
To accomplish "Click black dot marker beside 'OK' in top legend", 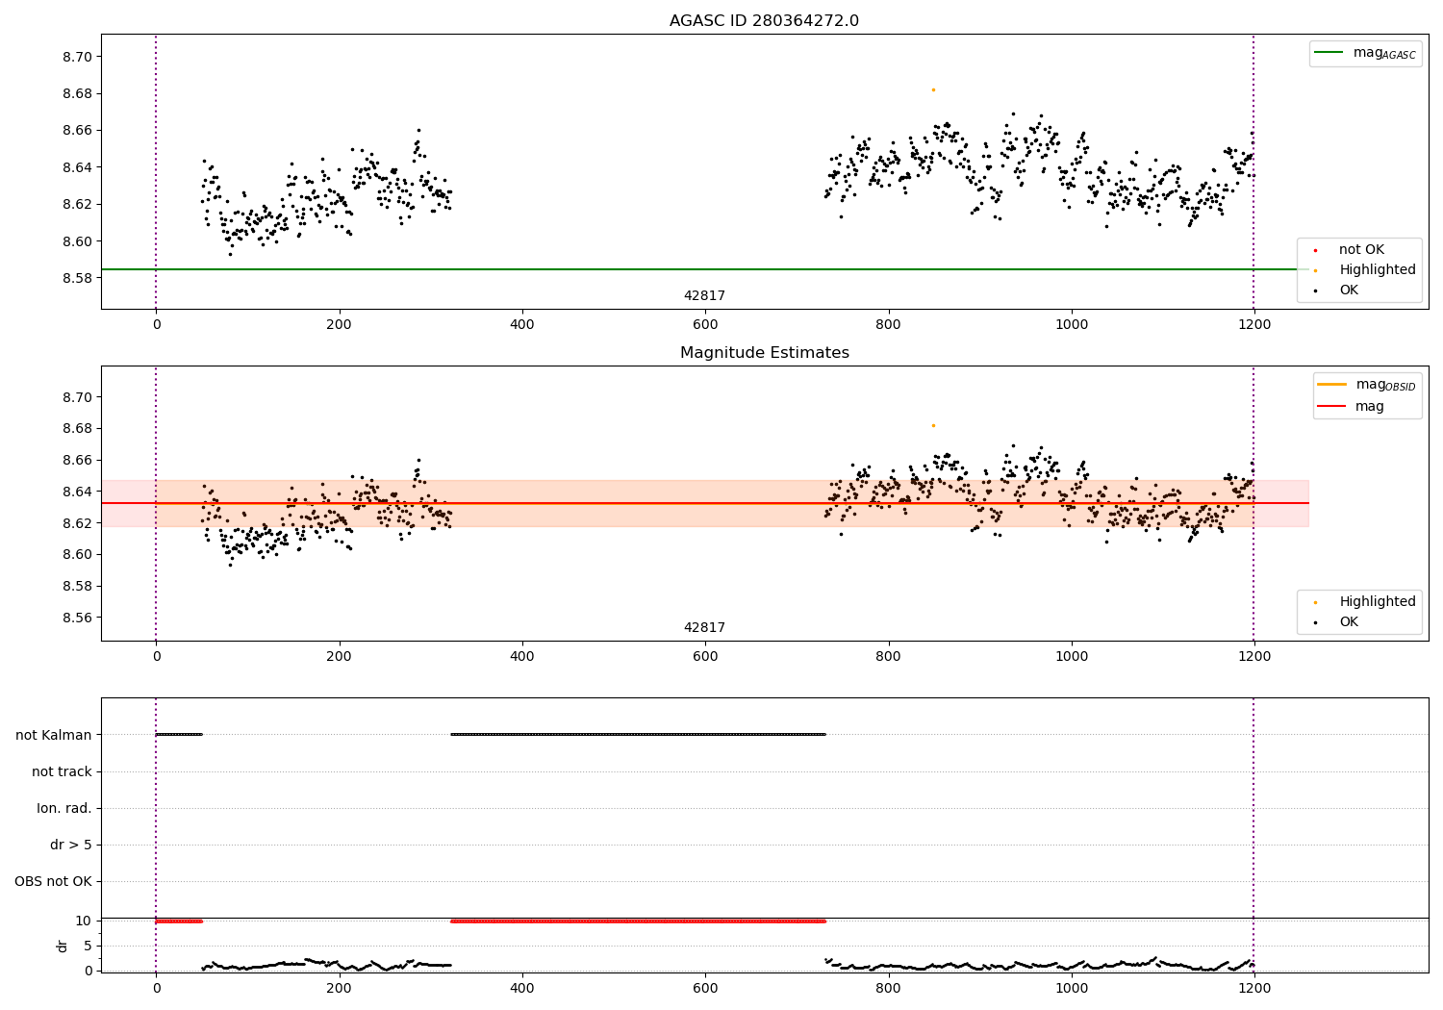I will pyautogui.click(x=1315, y=290).
